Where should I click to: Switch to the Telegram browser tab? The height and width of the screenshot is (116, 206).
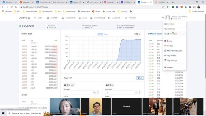9,2
